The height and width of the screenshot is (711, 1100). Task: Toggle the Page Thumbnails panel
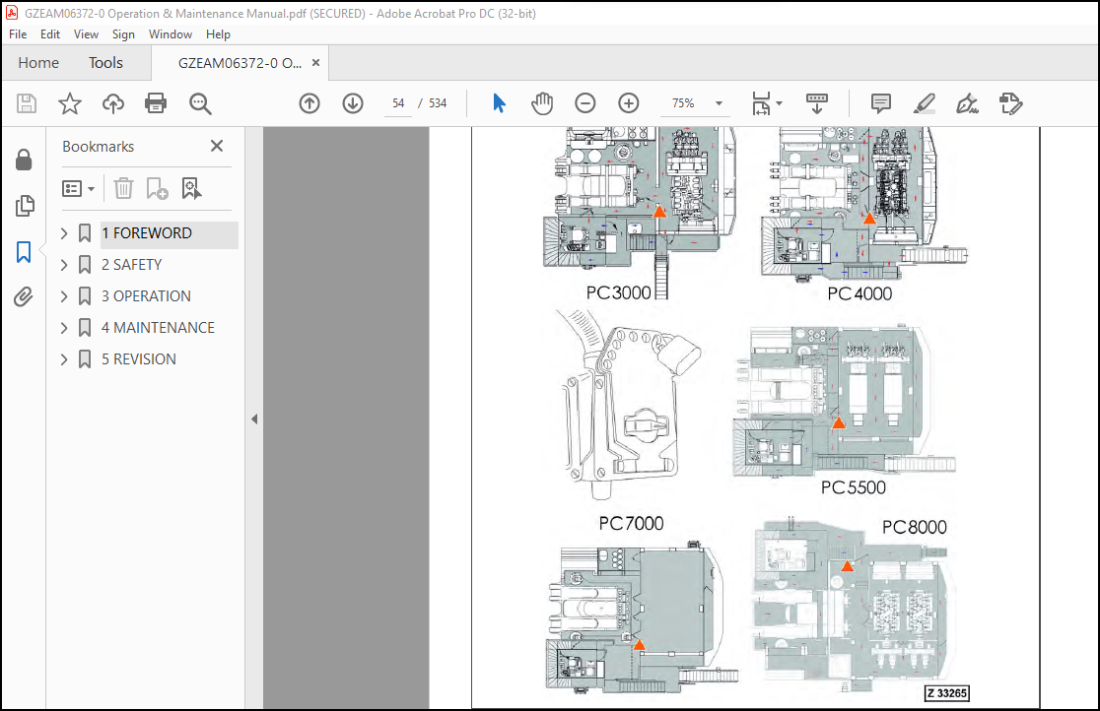point(24,207)
